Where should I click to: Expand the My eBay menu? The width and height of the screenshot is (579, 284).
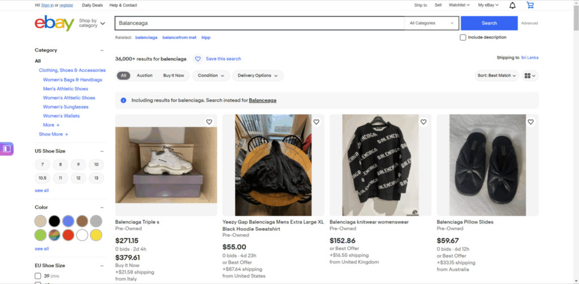[x=488, y=5]
